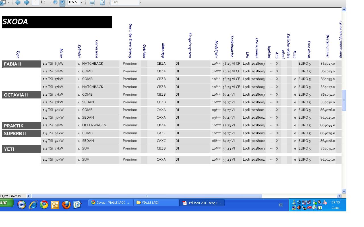Click the TR language indicator
364x227 pixels.
(281, 205)
